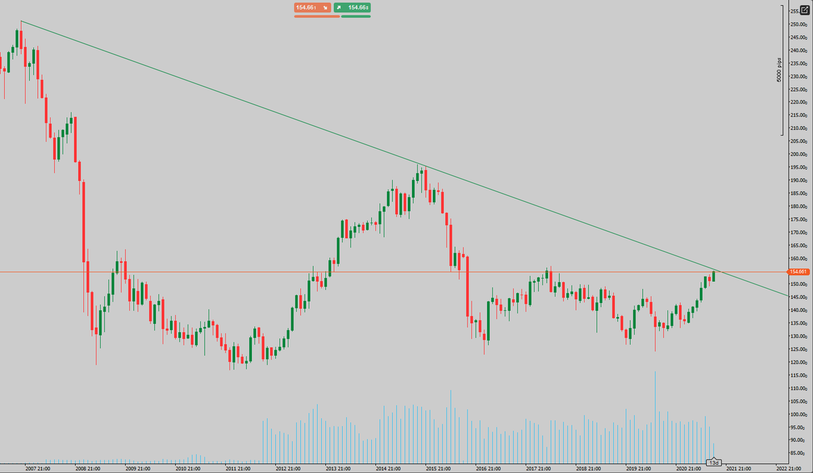Viewport: 813px width, 473px height.
Task: Click the 240.00 price axis label
Action: tap(799, 50)
